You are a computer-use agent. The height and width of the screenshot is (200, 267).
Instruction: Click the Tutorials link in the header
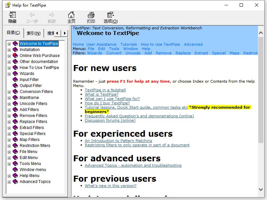click(x=128, y=44)
